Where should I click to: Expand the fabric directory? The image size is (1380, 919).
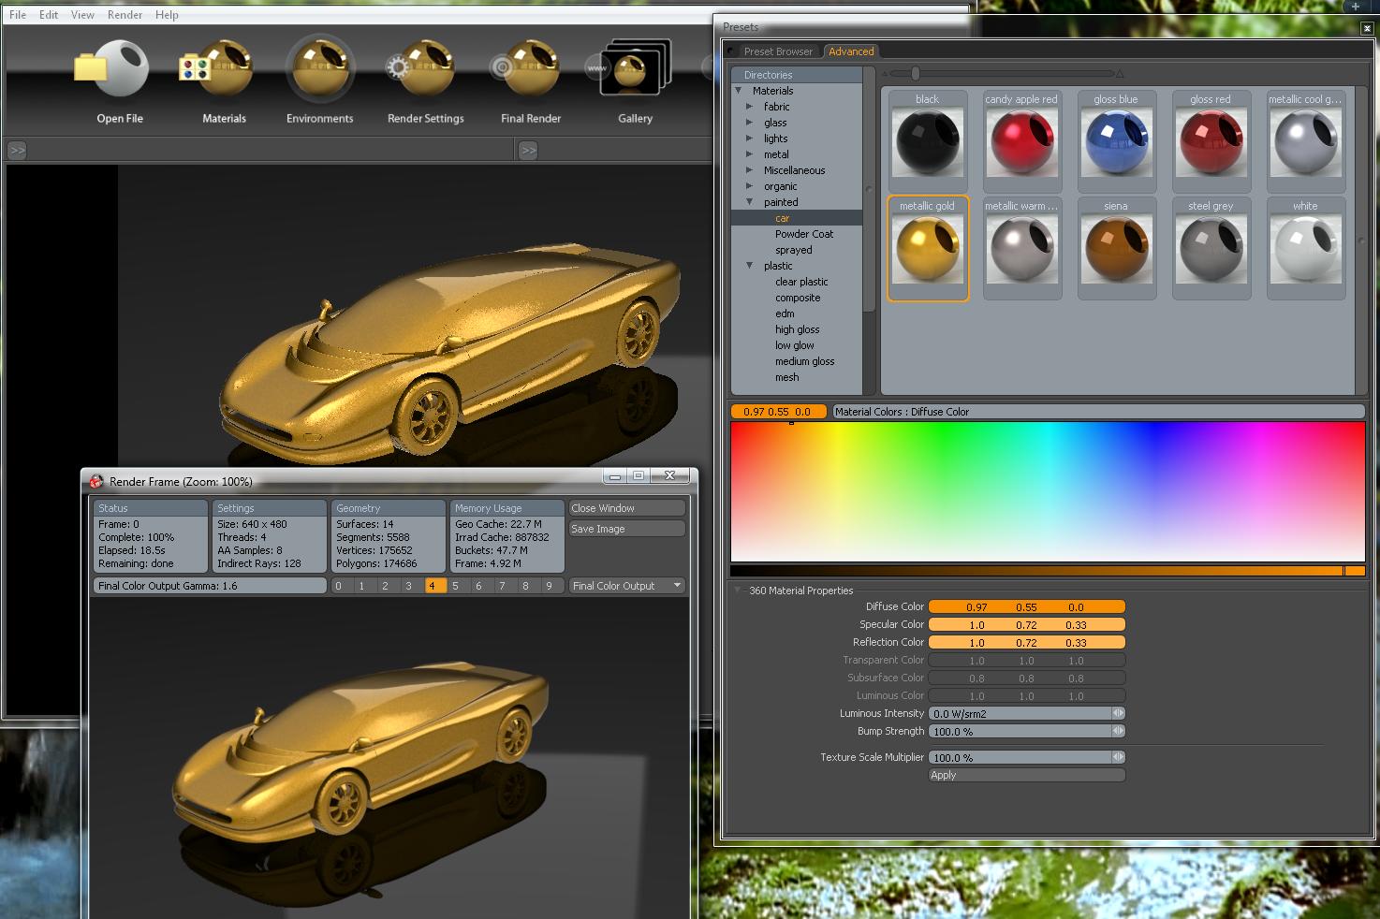pyautogui.click(x=749, y=107)
